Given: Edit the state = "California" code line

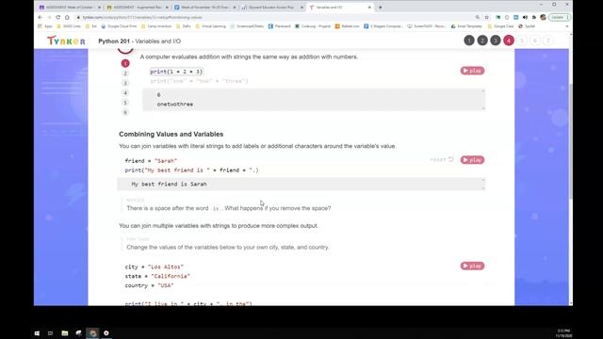Looking at the screenshot, I should tap(157, 276).
